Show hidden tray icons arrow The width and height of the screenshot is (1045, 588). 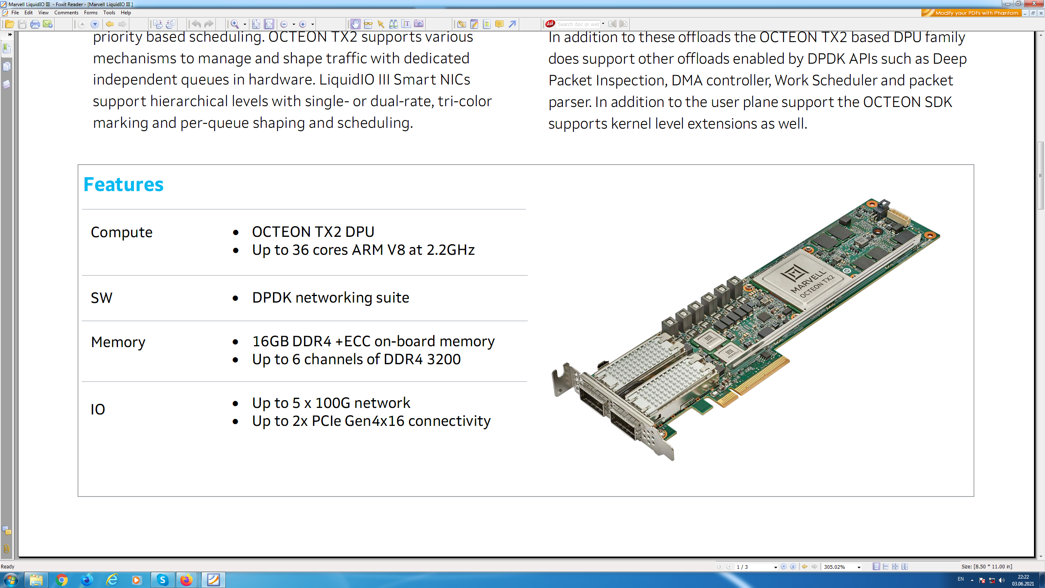pyautogui.click(x=972, y=580)
